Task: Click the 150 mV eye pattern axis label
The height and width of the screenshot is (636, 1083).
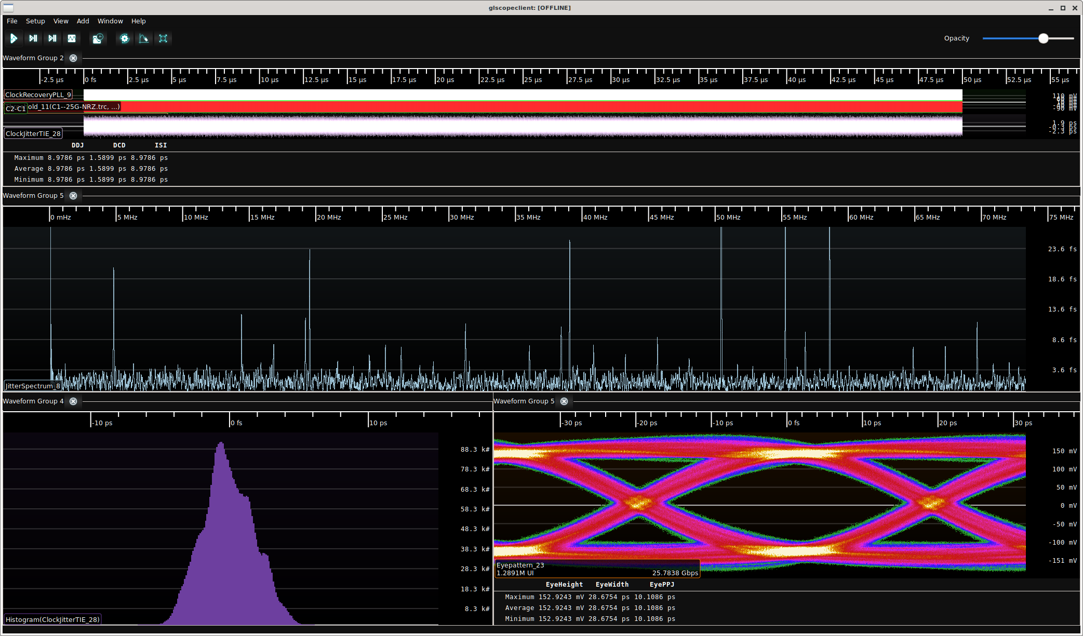Action: 1064,451
